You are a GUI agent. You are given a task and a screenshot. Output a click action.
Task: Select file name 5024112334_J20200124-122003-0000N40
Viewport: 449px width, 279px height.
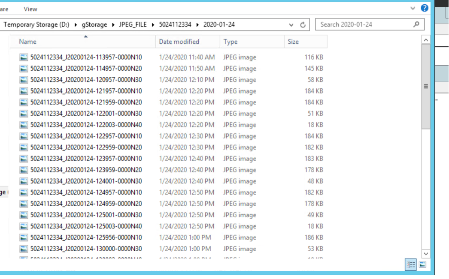[x=86, y=125]
